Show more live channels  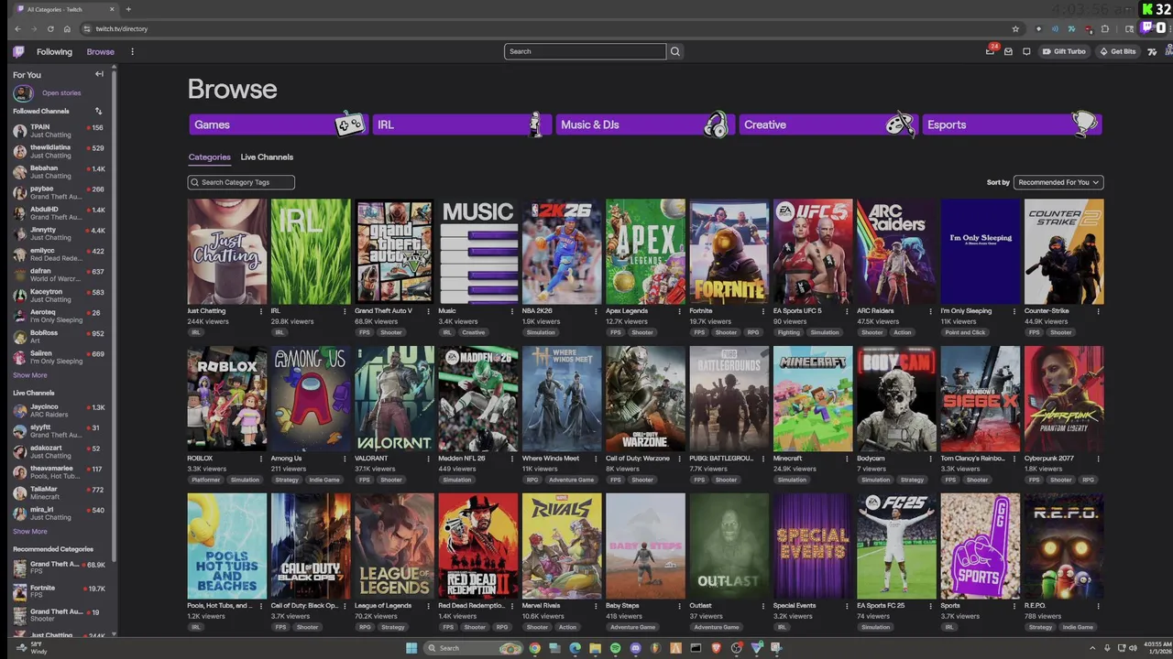[30, 532]
